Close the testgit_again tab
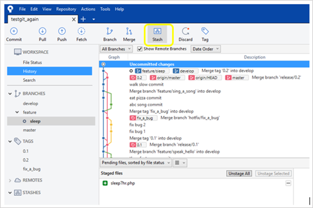The width and height of the screenshot is (313, 208). [x=74, y=20]
